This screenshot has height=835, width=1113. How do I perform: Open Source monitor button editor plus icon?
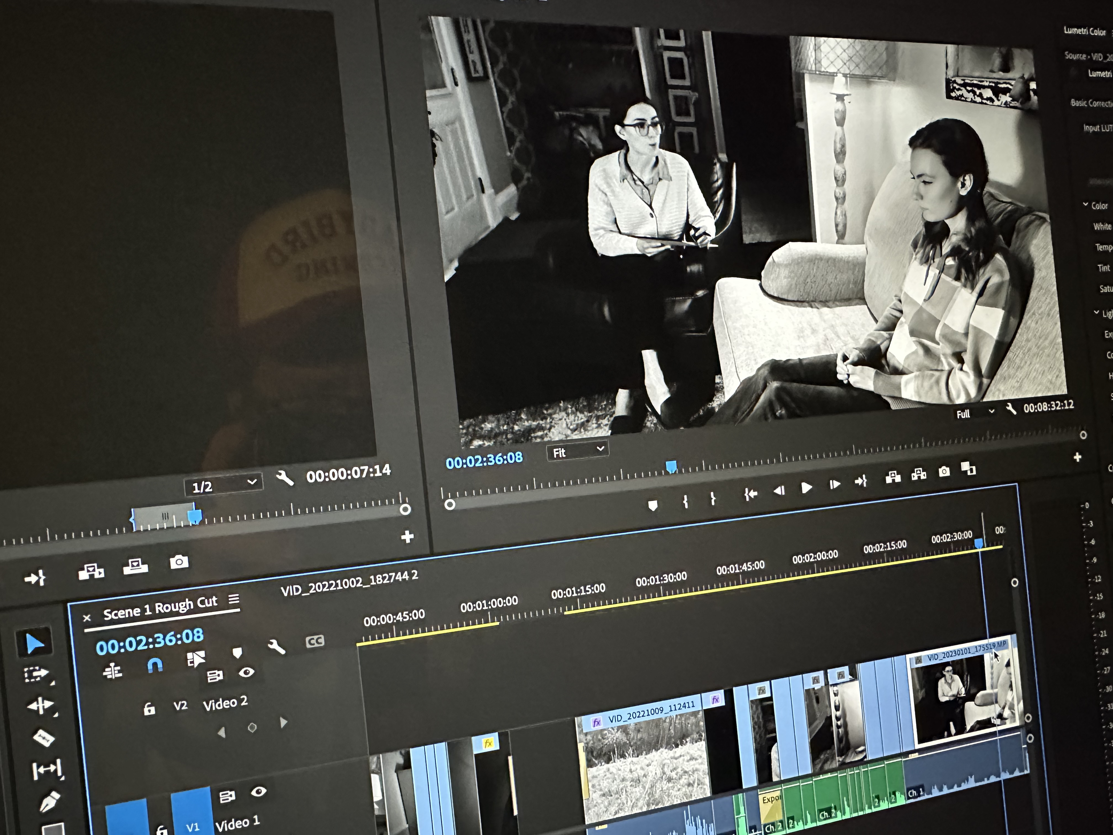pyautogui.click(x=407, y=537)
